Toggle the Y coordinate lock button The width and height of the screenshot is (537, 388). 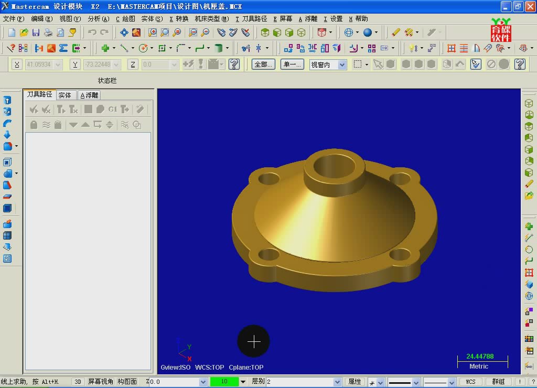tap(75, 64)
